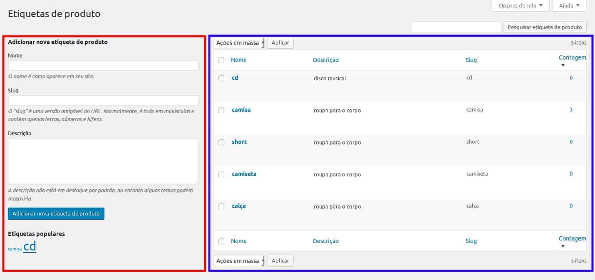Sort by Nome in table header
Viewport: 595px width, 280px height.
(239, 60)
